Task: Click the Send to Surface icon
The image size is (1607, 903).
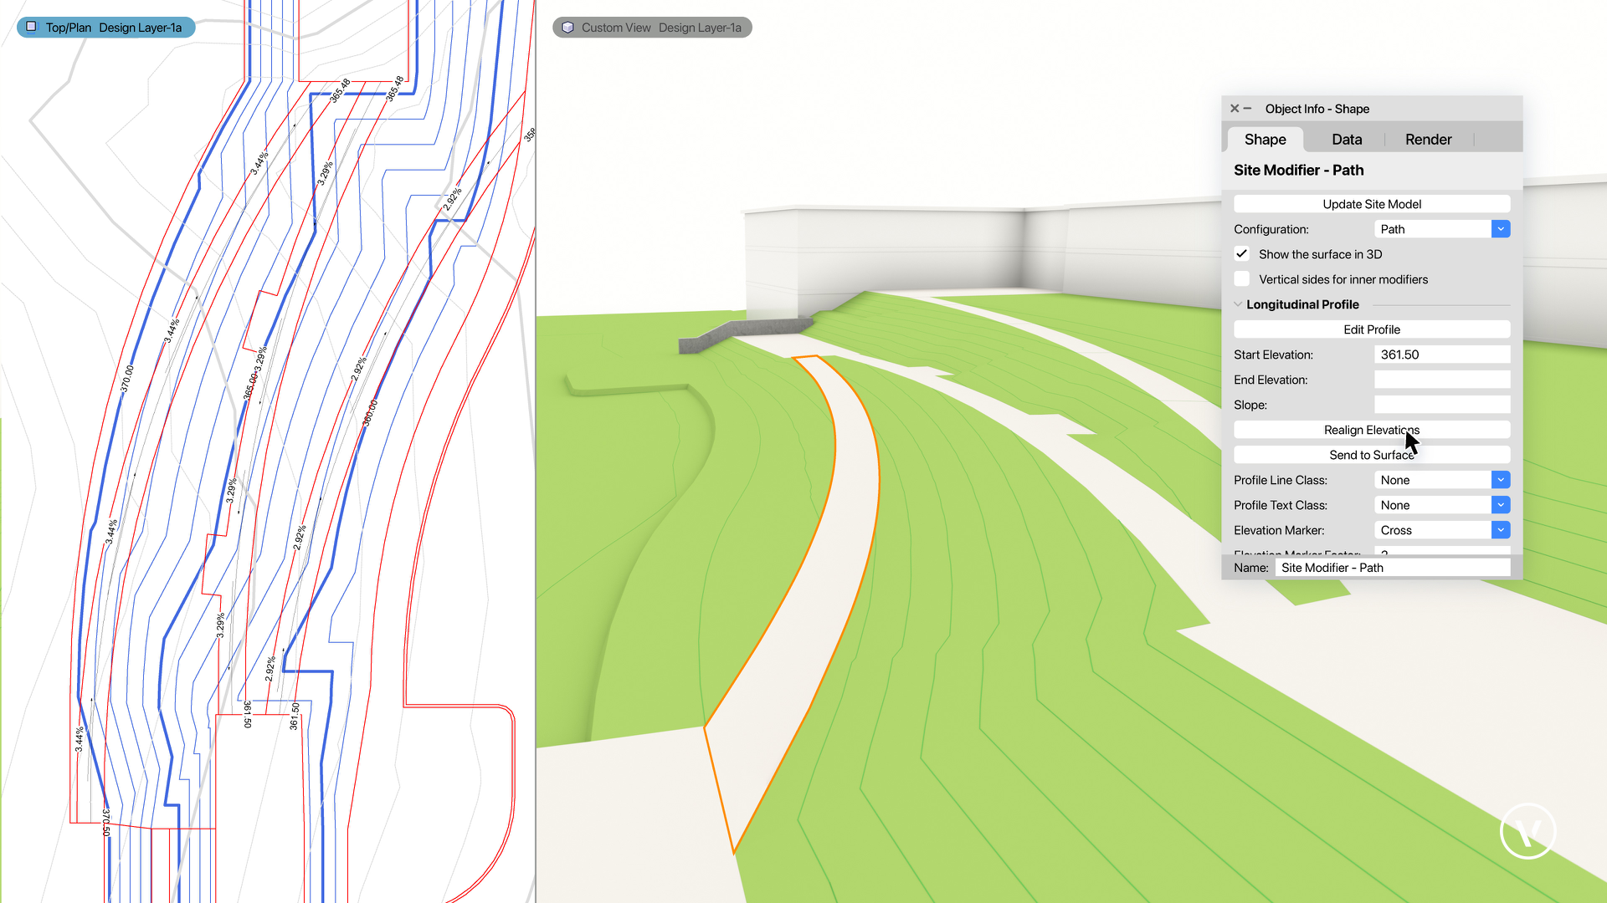Action: point(1372,454)
